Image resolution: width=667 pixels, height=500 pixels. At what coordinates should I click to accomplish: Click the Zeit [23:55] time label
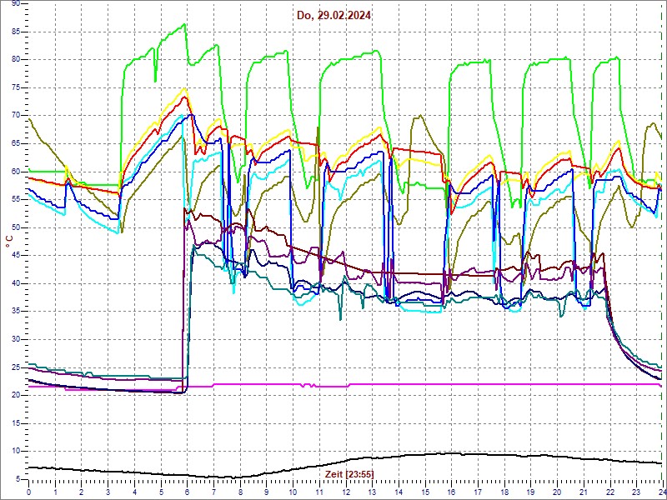tap(349, 473)
